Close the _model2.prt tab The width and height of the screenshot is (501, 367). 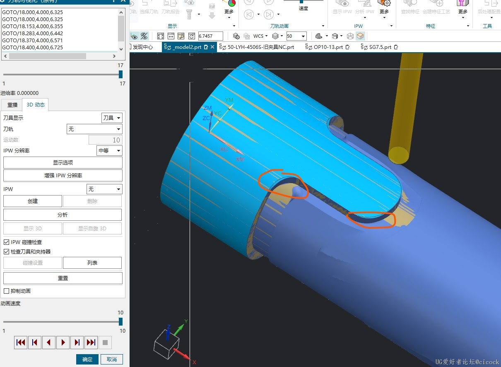click(213, 47)
